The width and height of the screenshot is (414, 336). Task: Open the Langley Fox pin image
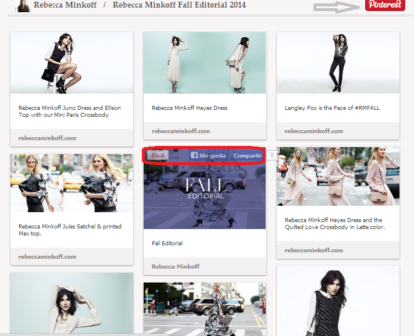[338, 63]
